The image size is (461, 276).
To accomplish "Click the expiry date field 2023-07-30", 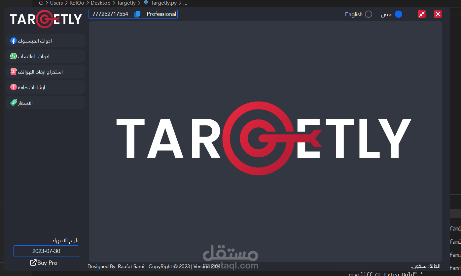I will [46, 251].
